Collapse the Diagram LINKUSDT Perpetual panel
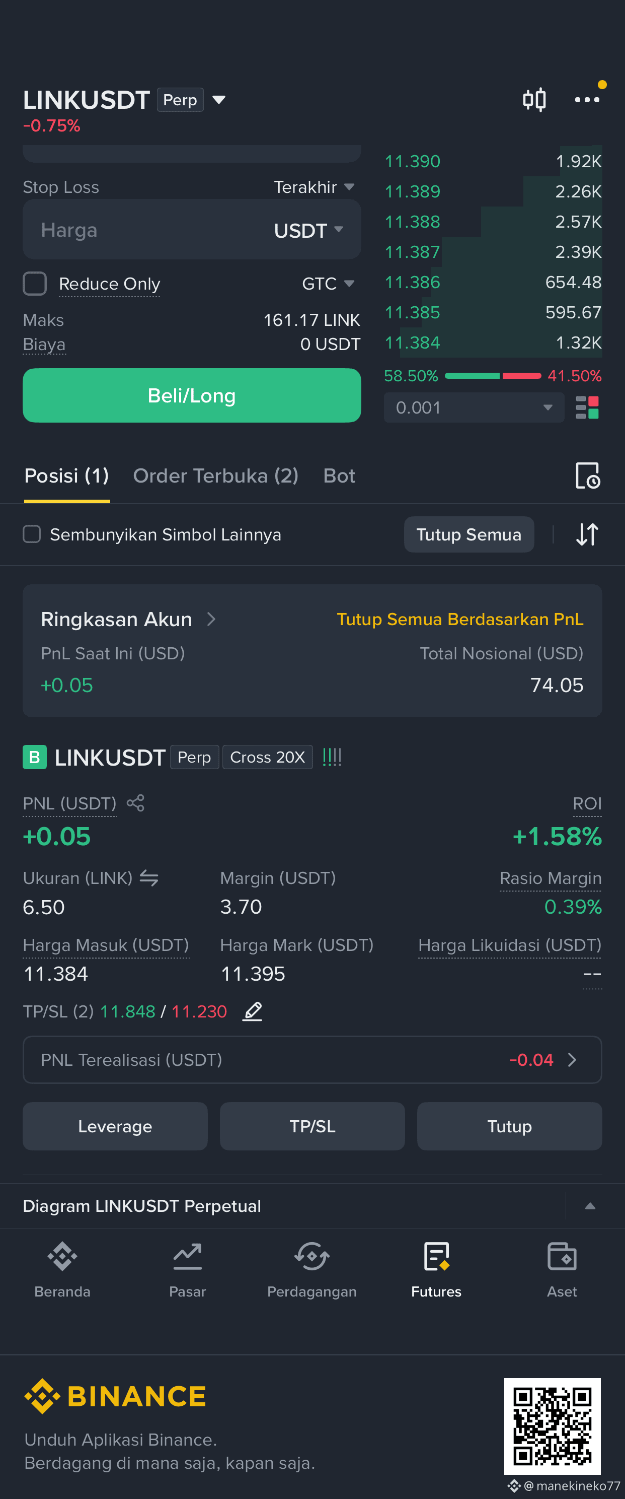Image resolution: width=625 pixels, height=1499 pixels. point(590,1206)
